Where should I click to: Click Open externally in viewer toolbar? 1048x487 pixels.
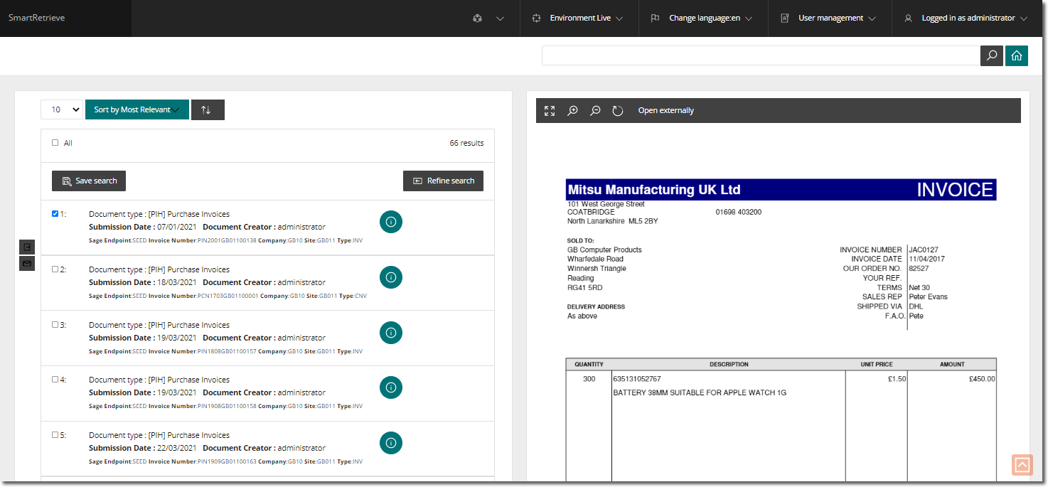tap(666, 111)
